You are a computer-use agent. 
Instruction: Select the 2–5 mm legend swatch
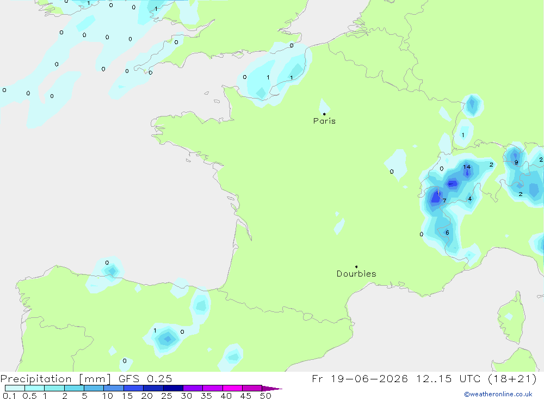[x=74, y=388]
